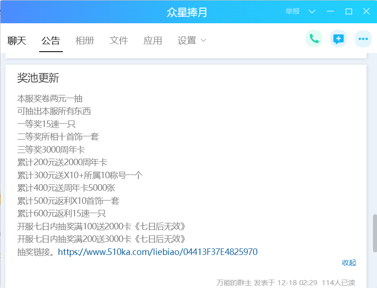Click 举报 to report the group
The width and height of the screenshot is (377, 288).
(293, 12)
